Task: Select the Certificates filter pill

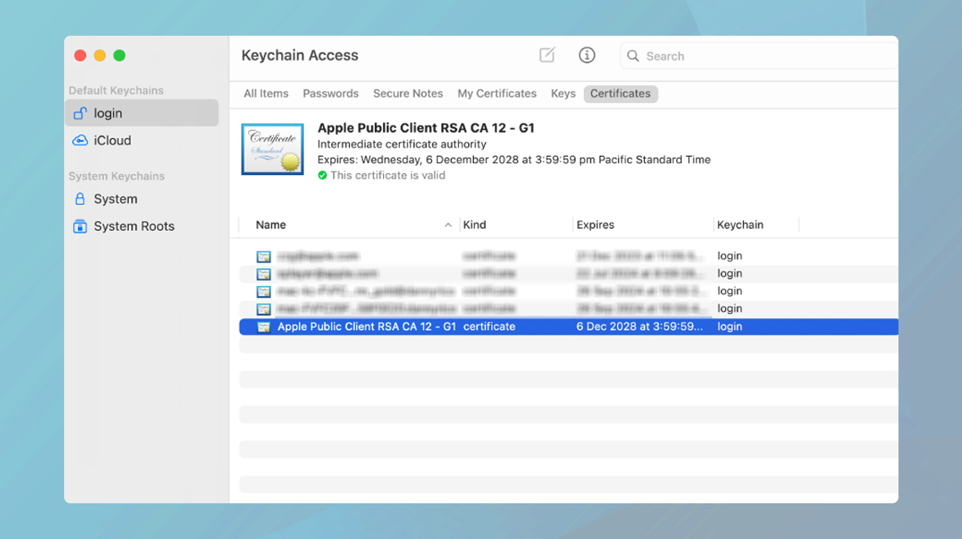Action: point(620,94)
